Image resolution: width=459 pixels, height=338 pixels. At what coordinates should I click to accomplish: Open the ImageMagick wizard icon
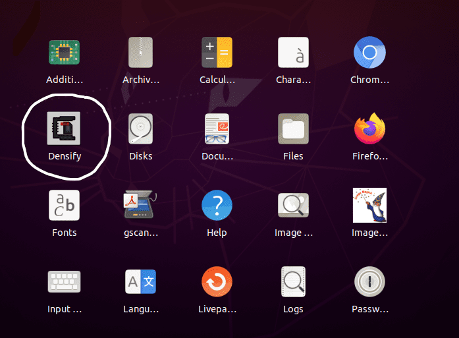coord(369,205)
